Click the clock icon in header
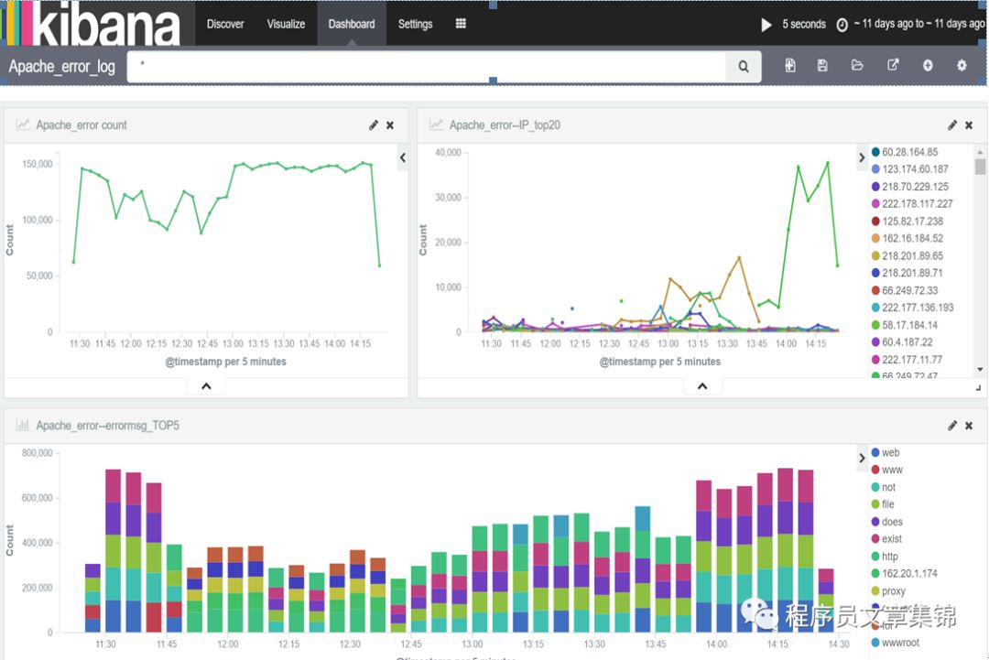The height and width of the screenshot is (660, 989). click(842, 25)
